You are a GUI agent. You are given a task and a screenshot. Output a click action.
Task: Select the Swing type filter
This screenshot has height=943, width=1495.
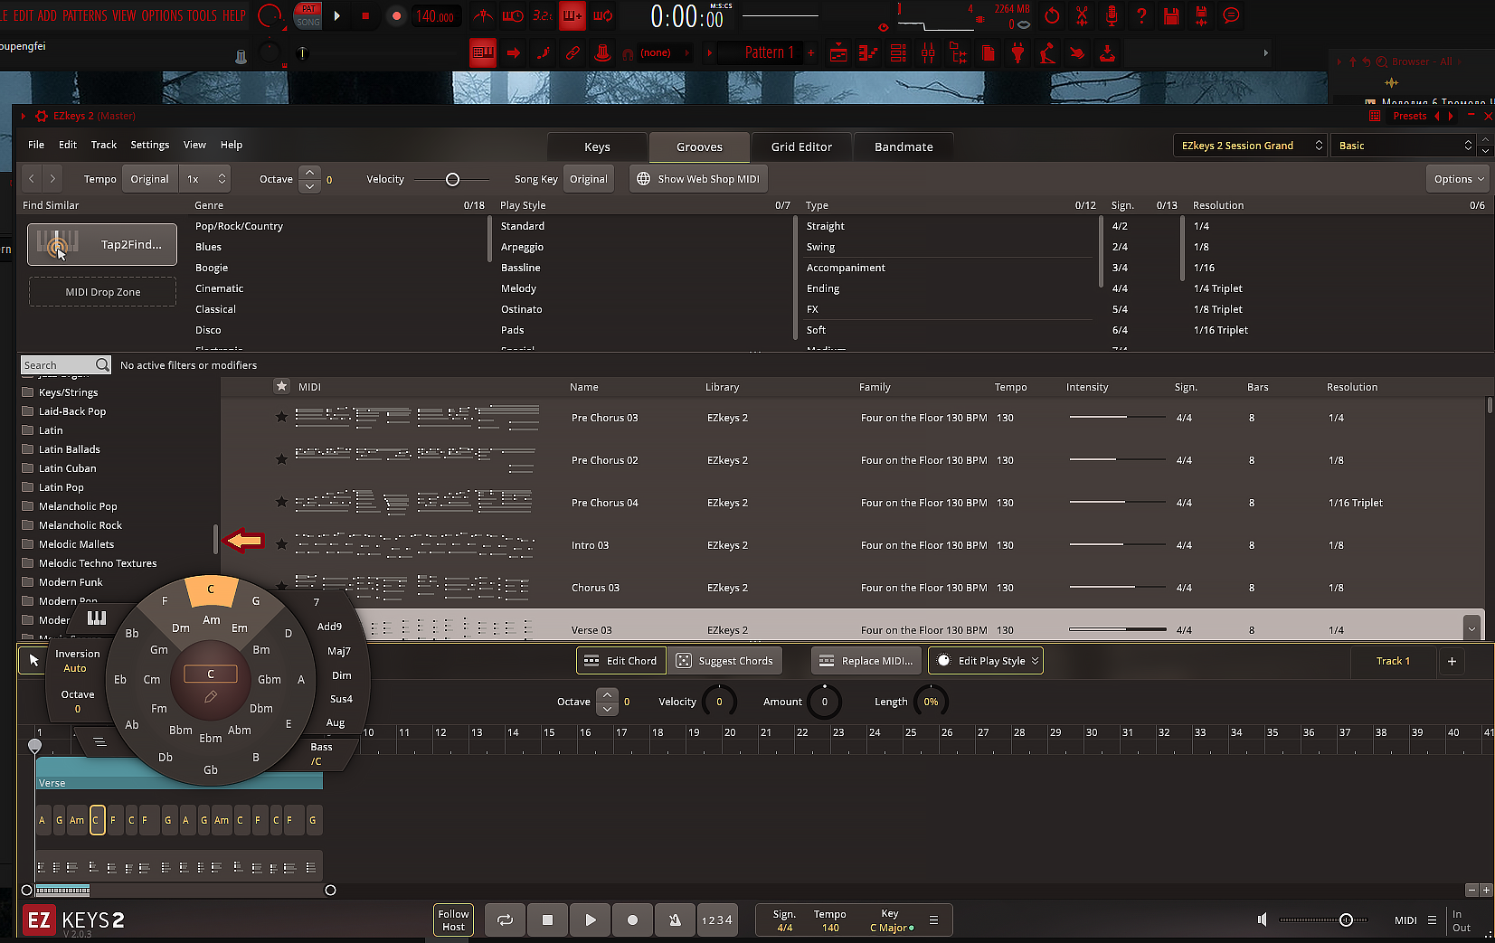[820, 247]
